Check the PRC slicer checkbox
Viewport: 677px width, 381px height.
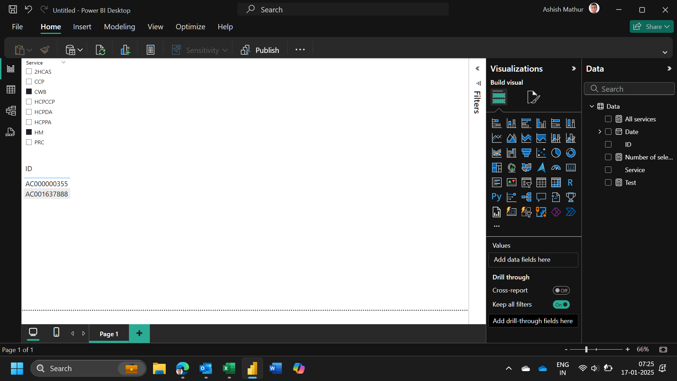29,142
